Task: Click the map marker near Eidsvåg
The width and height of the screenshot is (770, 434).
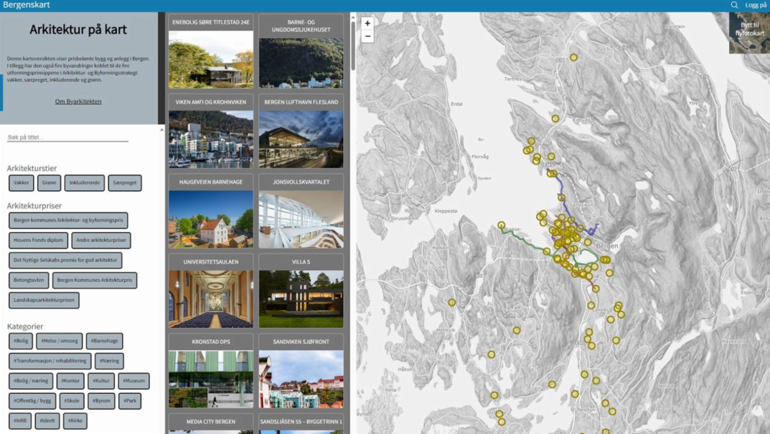Action: [x=555, y=118]
